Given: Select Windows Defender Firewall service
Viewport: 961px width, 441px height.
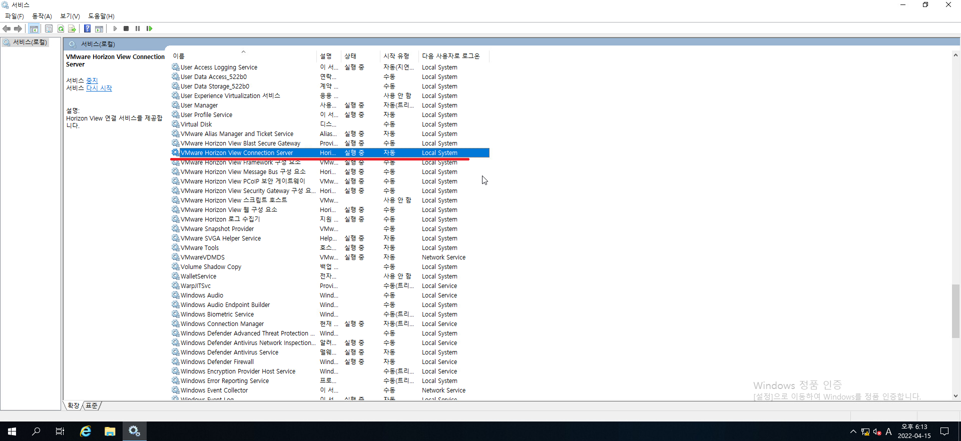Looking at the screenshot, I should pos(330,362).
